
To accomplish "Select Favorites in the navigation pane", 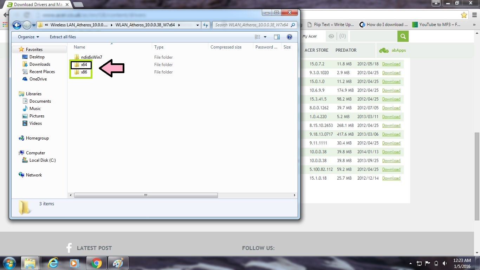I will point(34,50).
